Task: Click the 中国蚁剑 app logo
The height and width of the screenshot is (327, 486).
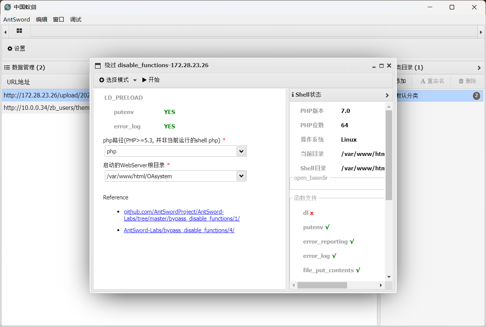Action: pyautogui.click(x=8, y=7)
